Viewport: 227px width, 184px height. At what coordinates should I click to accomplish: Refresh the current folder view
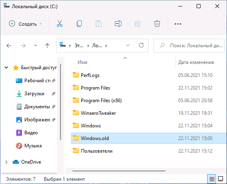(141, 46)
